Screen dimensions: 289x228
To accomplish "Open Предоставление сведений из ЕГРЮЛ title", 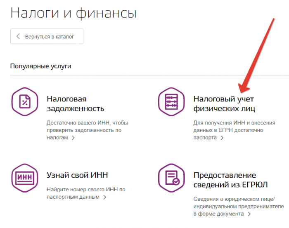I will (x=230, y=179).
